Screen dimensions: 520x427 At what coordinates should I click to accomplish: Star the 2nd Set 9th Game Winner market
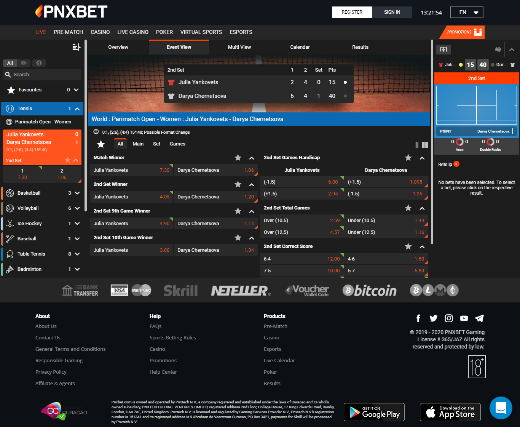tap(238, 211)
